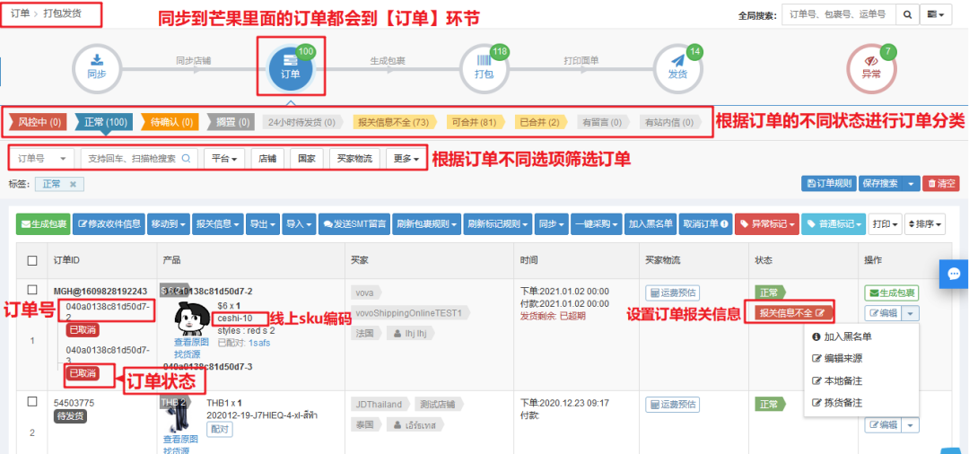Click 编辑 for order MGH@1609828192243

[x=883, y=313]
